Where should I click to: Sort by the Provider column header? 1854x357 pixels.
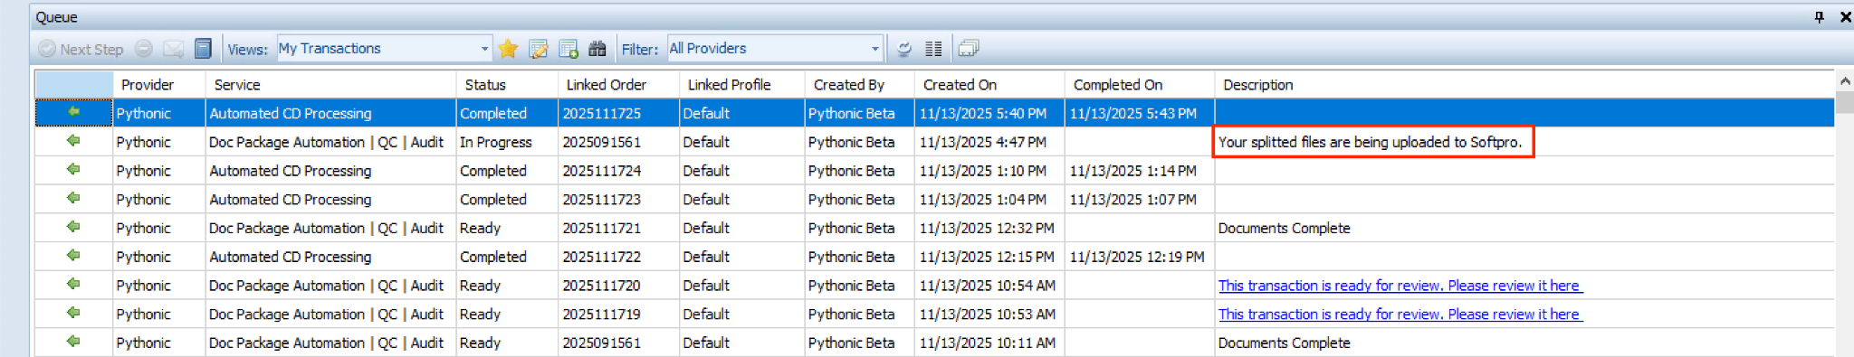point(159,85)
